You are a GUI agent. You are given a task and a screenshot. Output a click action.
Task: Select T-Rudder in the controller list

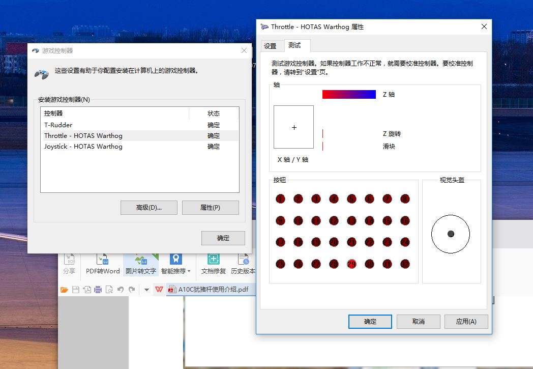[x=140, y=125]
